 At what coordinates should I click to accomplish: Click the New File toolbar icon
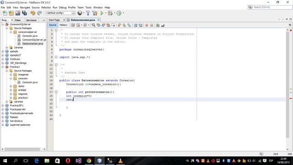tap(5, 13)
